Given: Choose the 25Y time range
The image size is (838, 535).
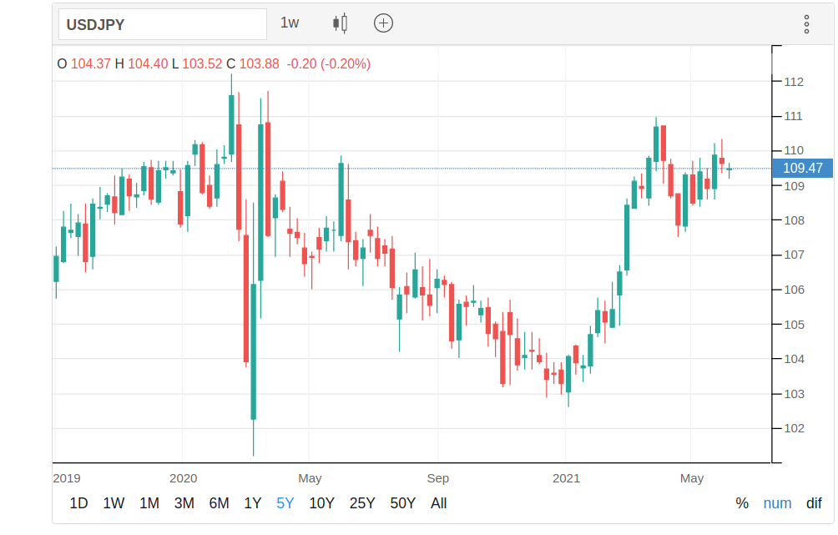Looking at the screenshot, I should click(x=362, y=503).
